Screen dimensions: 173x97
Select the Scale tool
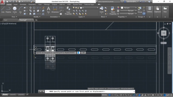[x=34, y=14]
